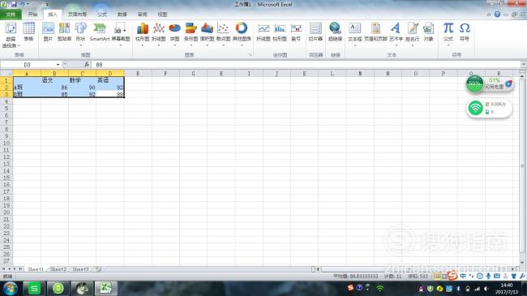Open Header & Footer (页眉和页脚)
The height and width of the screenshot is (296, 527).
(375, 32)
